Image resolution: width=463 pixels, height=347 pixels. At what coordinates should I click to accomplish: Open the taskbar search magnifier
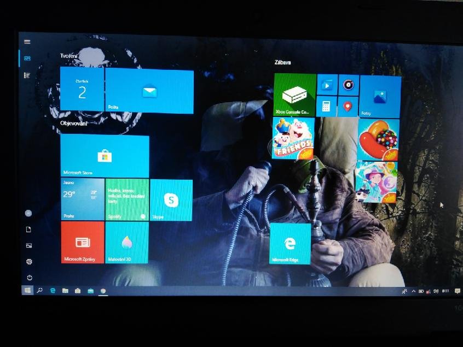point(40,291)
